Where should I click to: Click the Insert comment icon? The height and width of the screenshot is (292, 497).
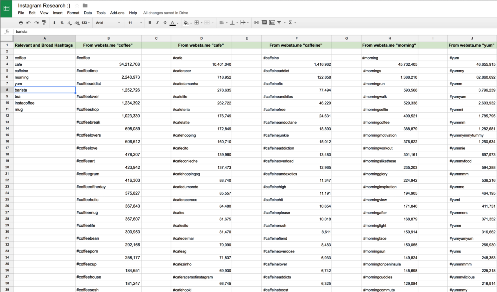(264, 23)
